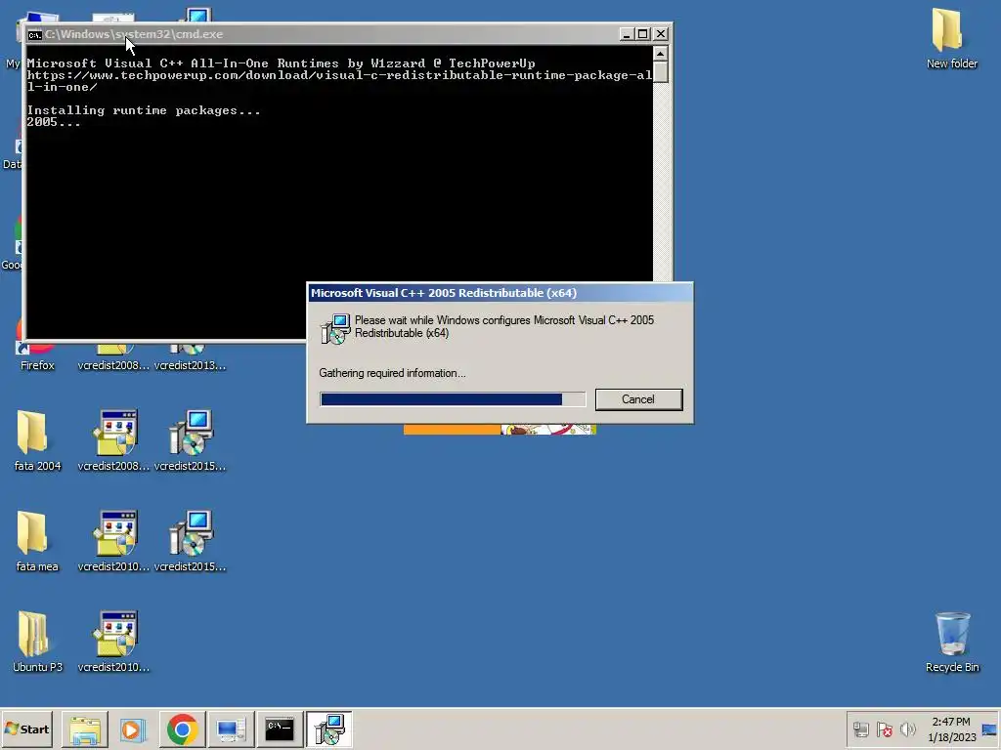The image size is (1001, 750).
Task: Select the Ubuntu P3 folder
Action: pyautogui.click(x=37, y=642)
